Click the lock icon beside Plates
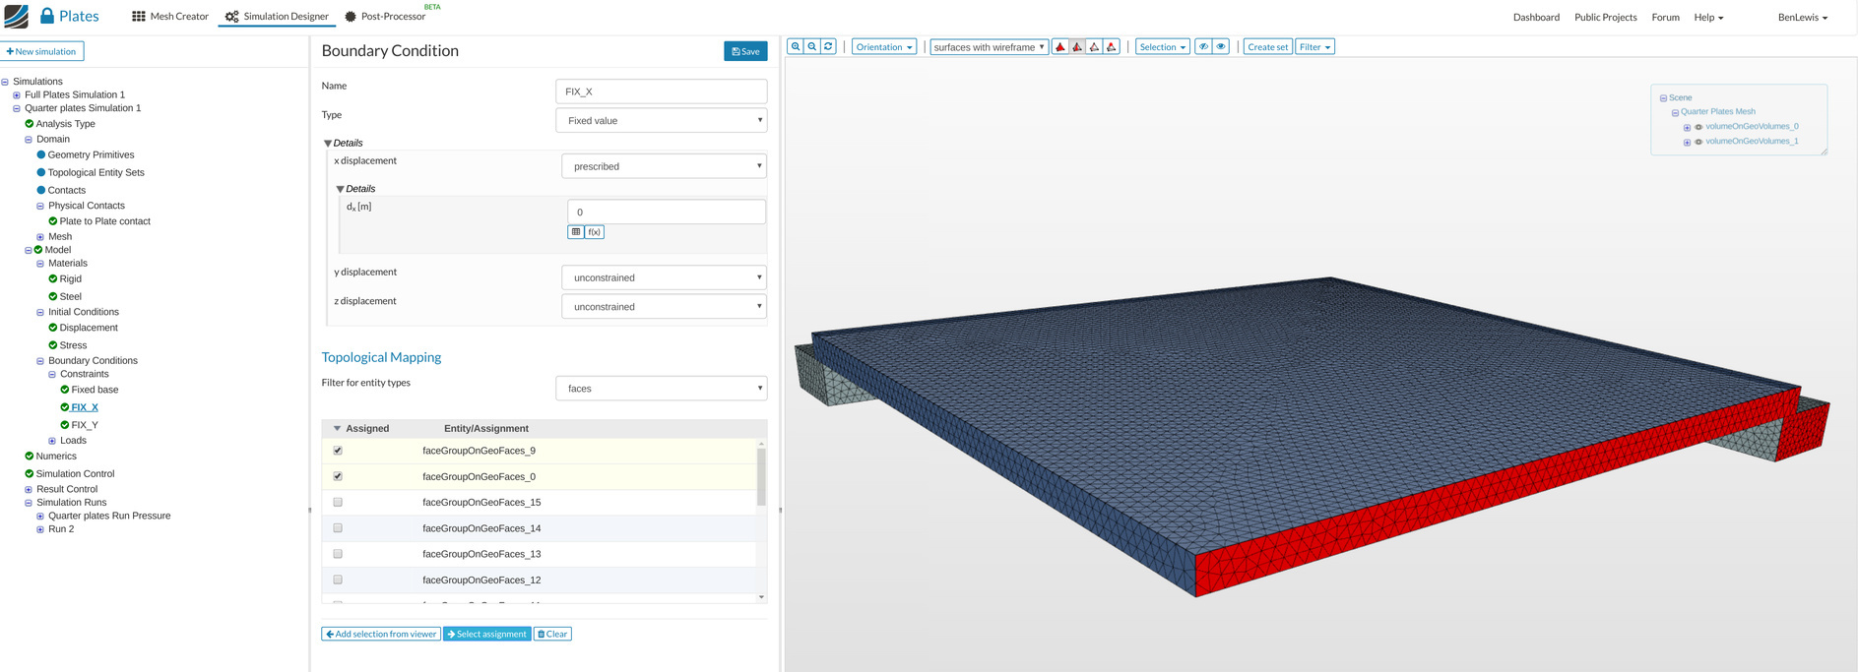Screen dimensions: 1858x672 tap(47, 16)
